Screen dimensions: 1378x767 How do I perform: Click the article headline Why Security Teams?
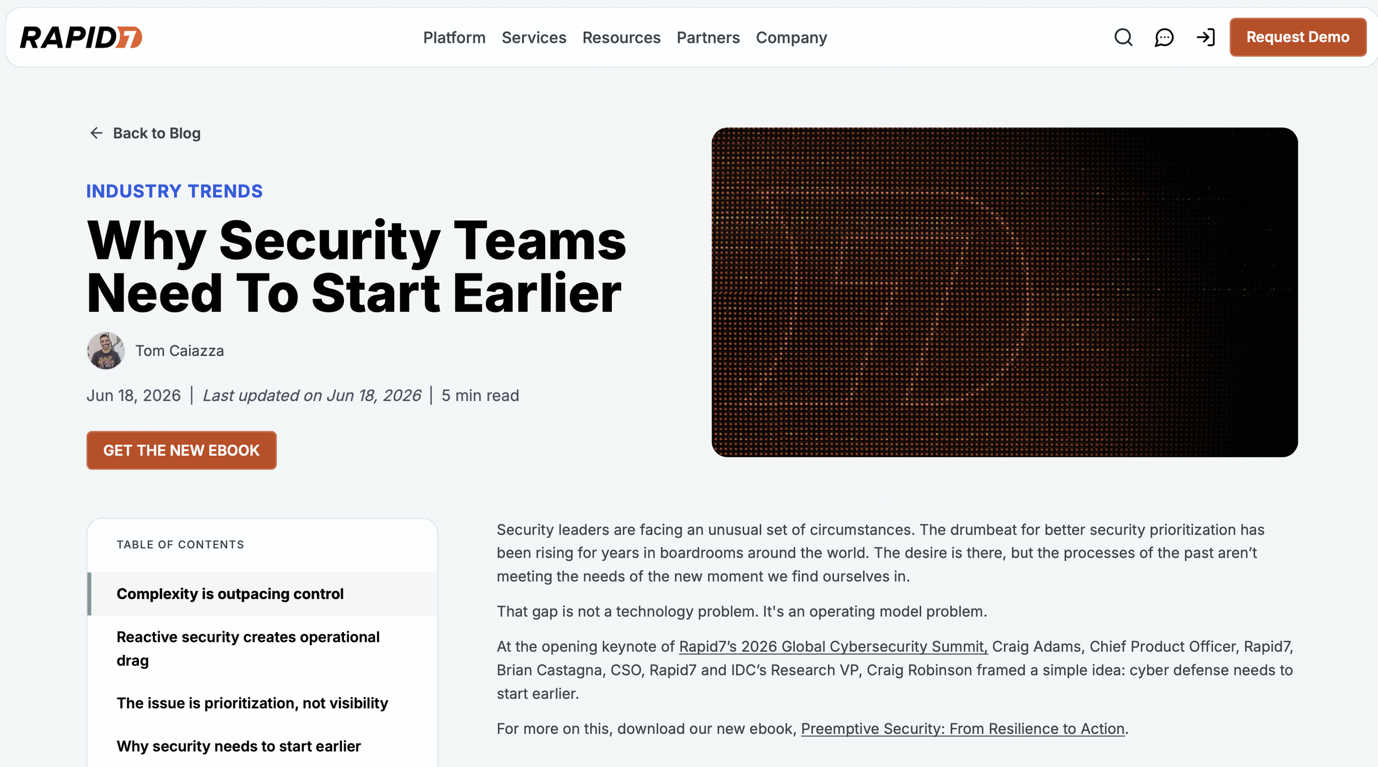357,266
